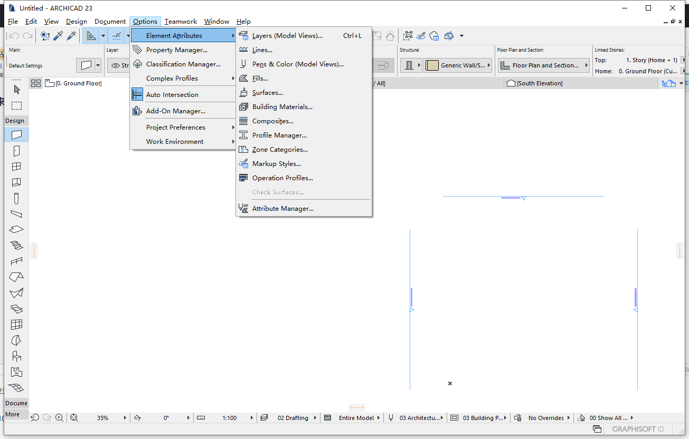This screenshot has height=439, width=689.
Task: Choose the Window tool
Action: (x=16, y=167)
